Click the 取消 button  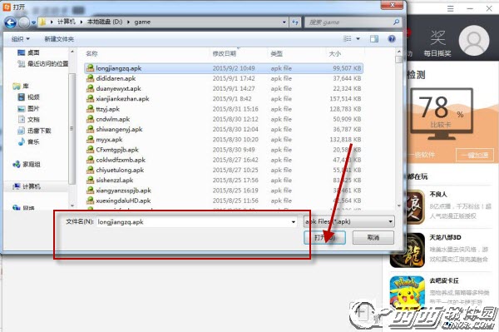[373, 237]
